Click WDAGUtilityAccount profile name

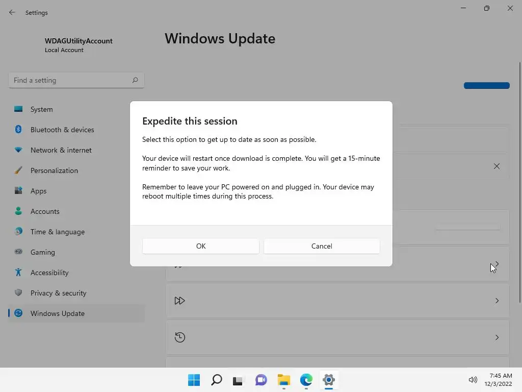coord(79,41)
